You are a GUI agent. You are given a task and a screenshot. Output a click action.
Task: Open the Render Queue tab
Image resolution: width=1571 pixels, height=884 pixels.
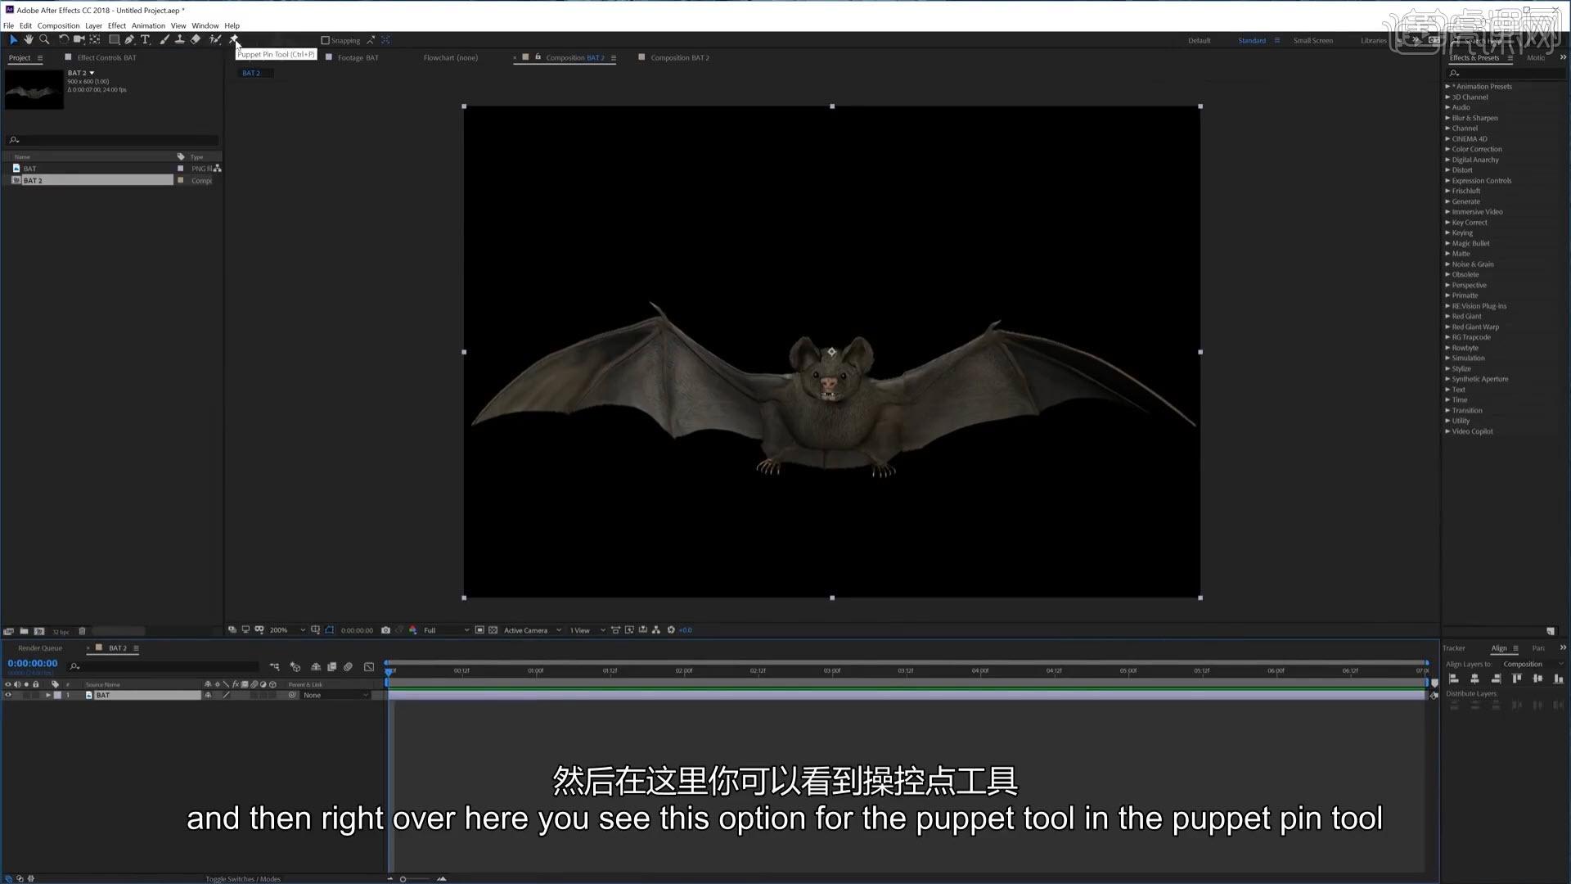[x=40, y=648]
